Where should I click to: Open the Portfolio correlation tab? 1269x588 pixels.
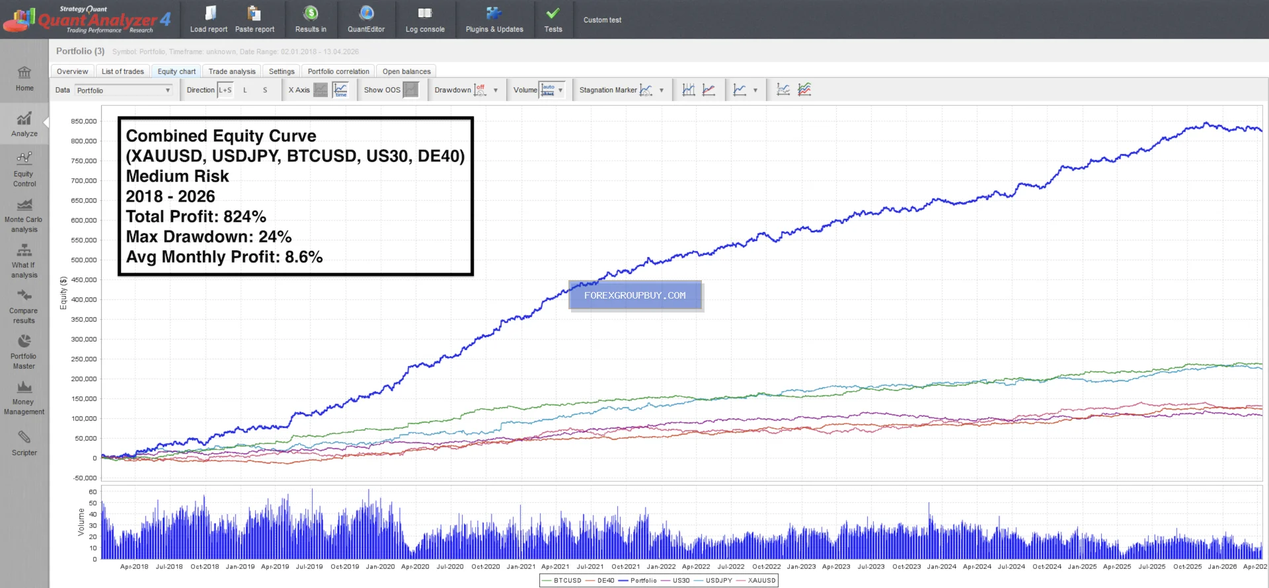(338, 71)
